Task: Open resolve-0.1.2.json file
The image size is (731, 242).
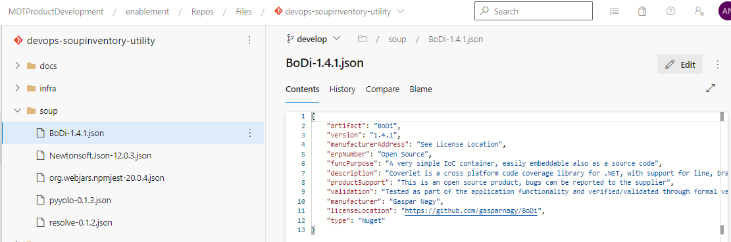Action: (81, 222)
